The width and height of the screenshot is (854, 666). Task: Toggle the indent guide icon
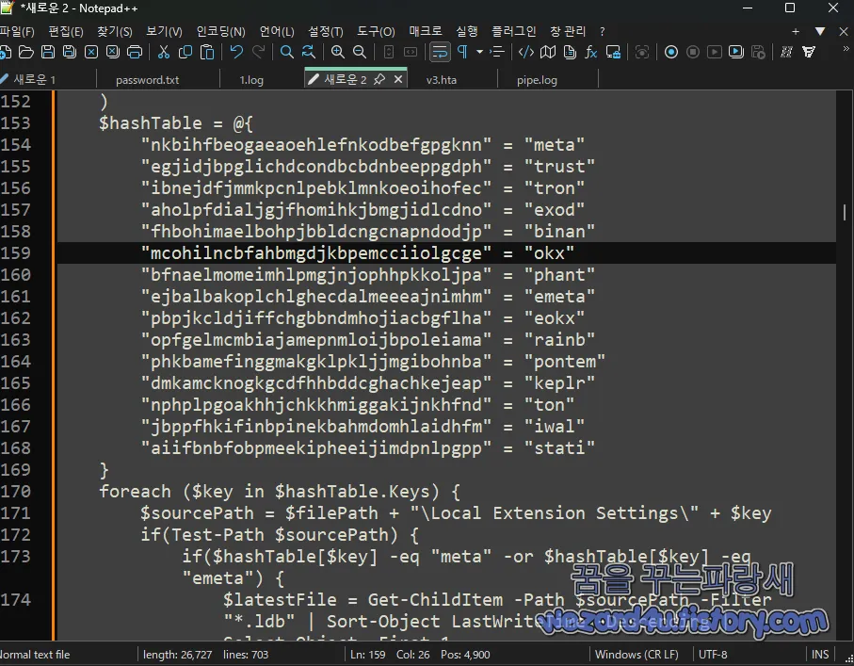pos(497,53)
